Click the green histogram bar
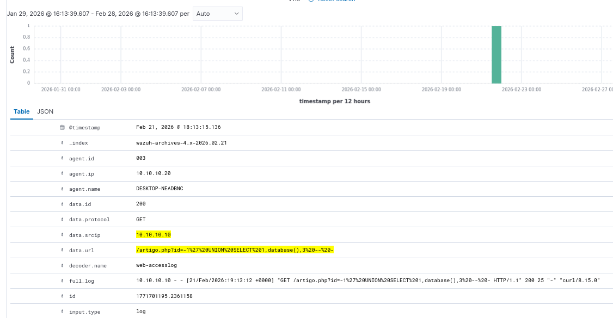 (x=496, y=54)
